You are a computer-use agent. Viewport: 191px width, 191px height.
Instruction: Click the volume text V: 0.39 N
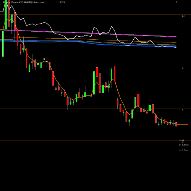184,145
